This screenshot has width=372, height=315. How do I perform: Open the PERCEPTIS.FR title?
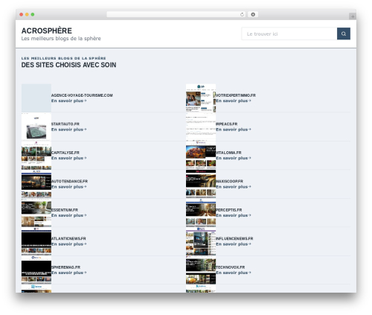[x=228, y=210]
